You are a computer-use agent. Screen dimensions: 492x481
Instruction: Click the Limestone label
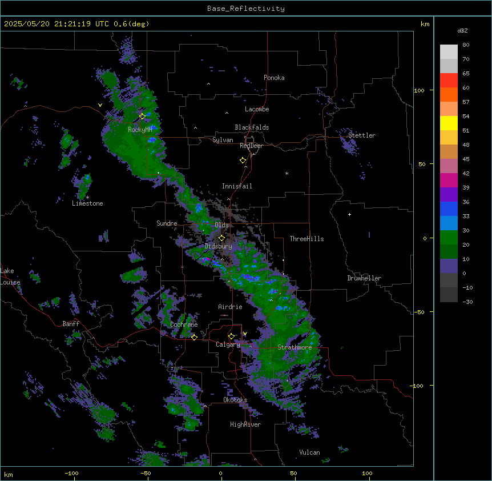coord(87,203)
